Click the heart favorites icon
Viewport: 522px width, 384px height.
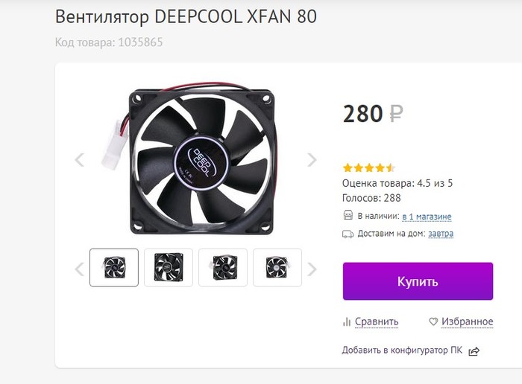tap(433, 322)
